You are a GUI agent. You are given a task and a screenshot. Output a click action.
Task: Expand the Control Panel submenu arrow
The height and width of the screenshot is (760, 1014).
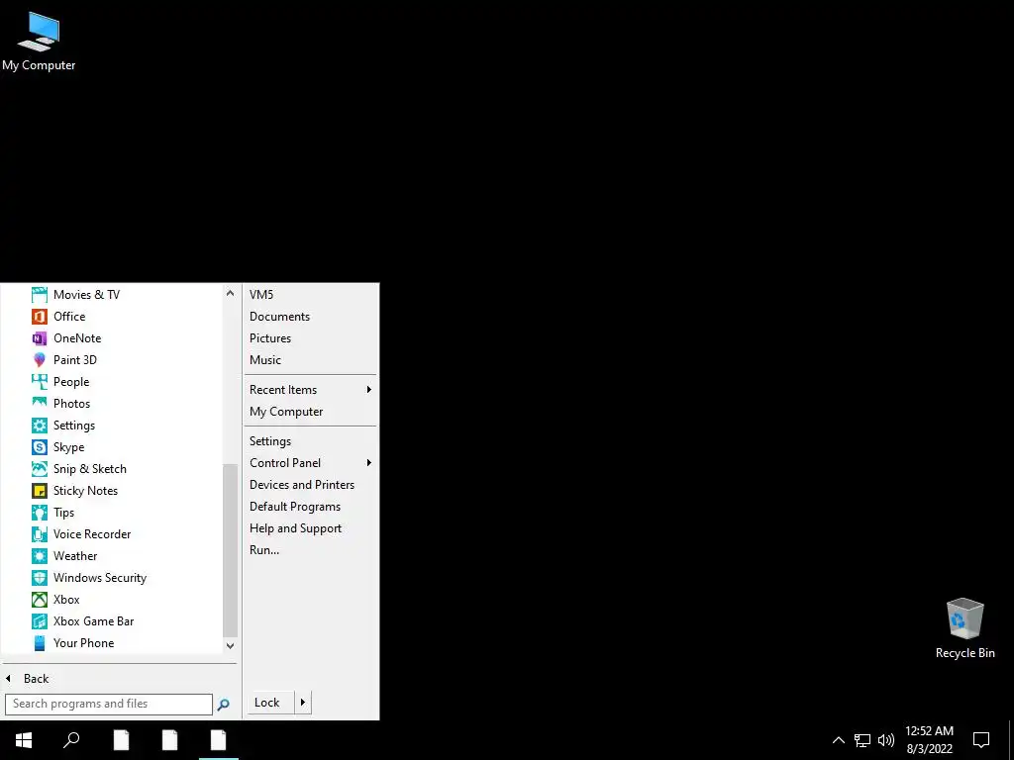click(x=369, y=463)
